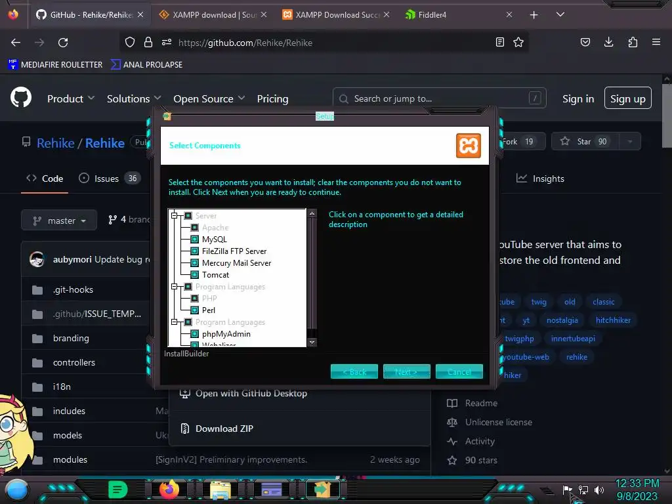
Task: Toggle the Tomcat component checkbox
Action: (x=194, y=275)
